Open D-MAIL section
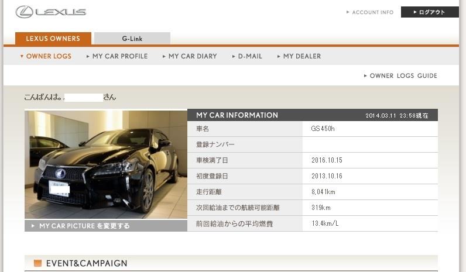466x272 pixels. (x=247, y=56)
